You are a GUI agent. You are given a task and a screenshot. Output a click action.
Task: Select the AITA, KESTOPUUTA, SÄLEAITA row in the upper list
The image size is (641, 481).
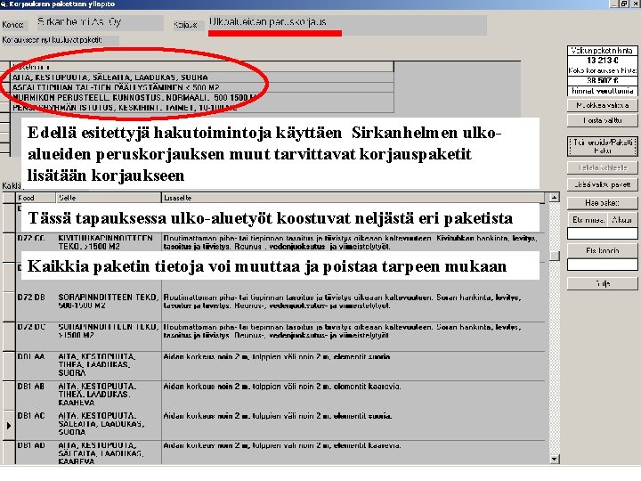pyautogui.click(x=202, y=77)
